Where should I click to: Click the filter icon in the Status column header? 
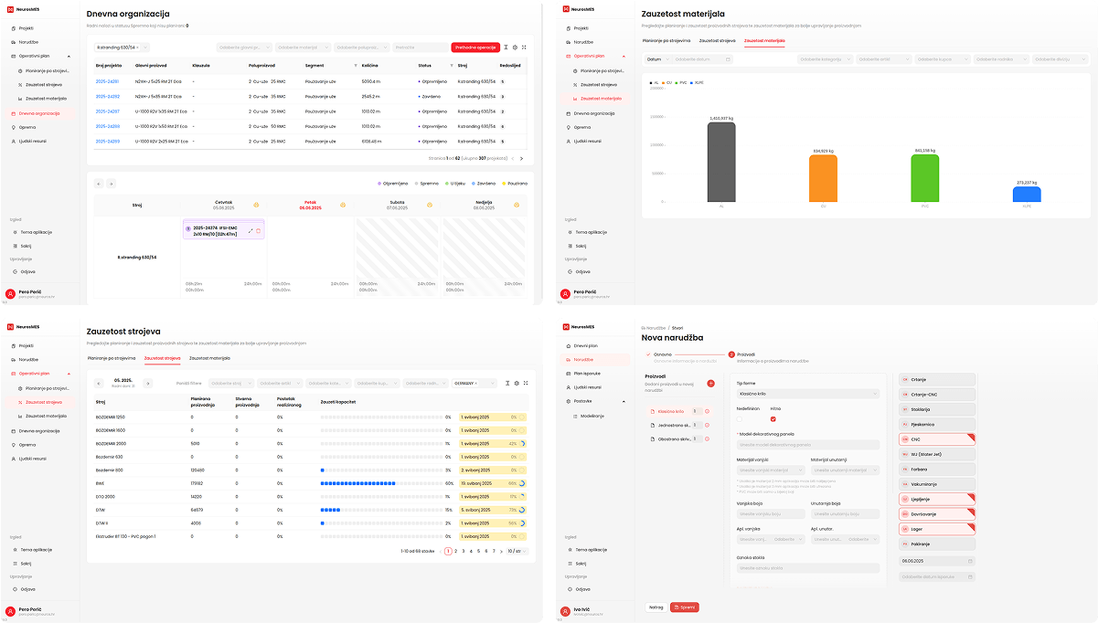451,66
